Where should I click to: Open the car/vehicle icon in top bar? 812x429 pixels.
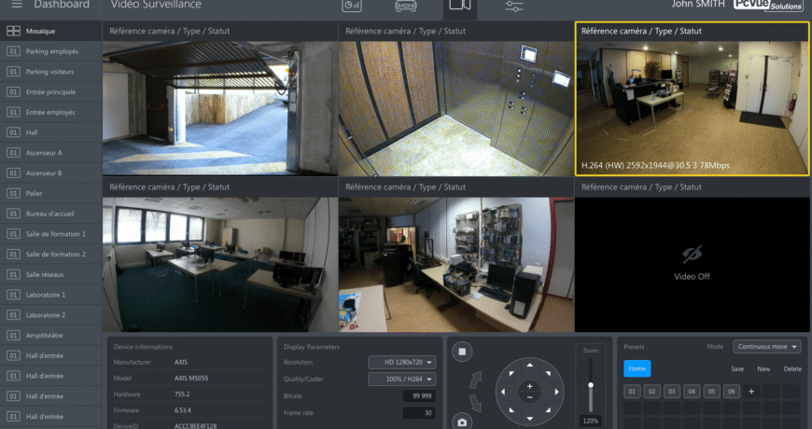[x=406, y=6]
